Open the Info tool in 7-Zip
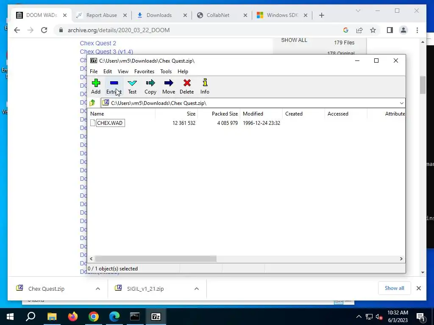The width and height of the screenshot is (434, 325). point(205,86)
